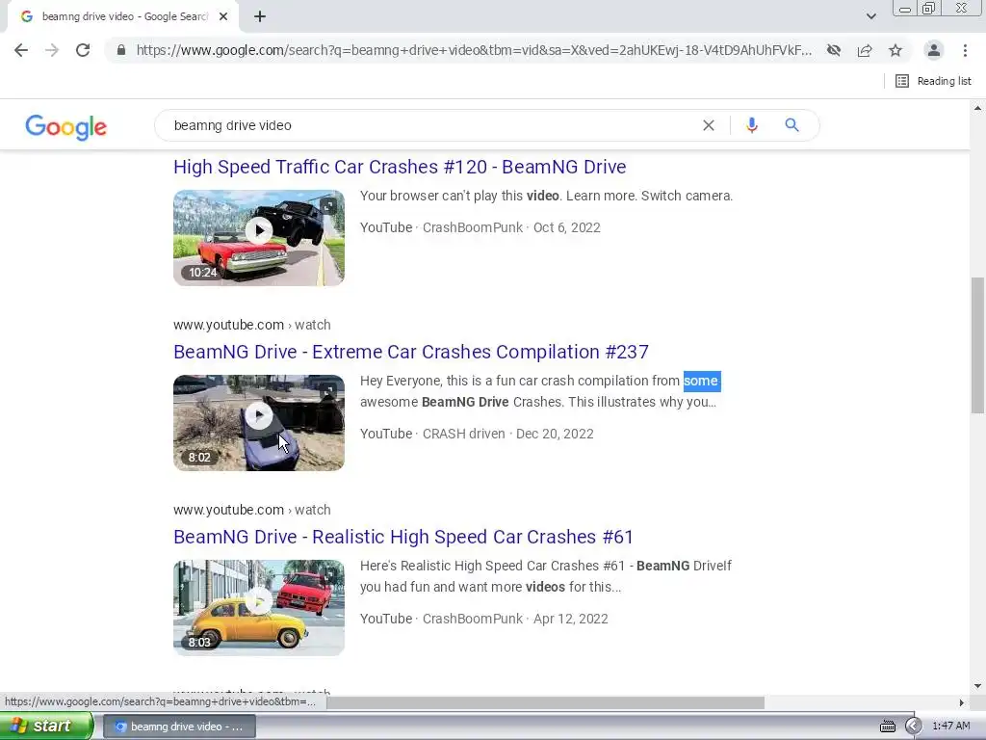Open the Chrome three-dot menu

tap(965, 50)
